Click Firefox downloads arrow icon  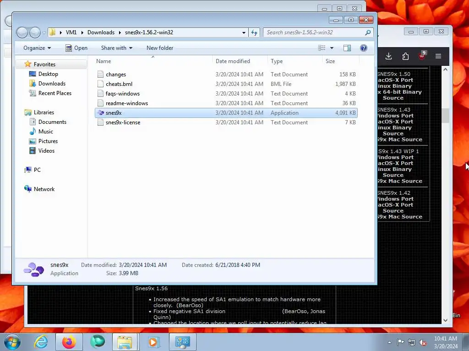(388, 56)
